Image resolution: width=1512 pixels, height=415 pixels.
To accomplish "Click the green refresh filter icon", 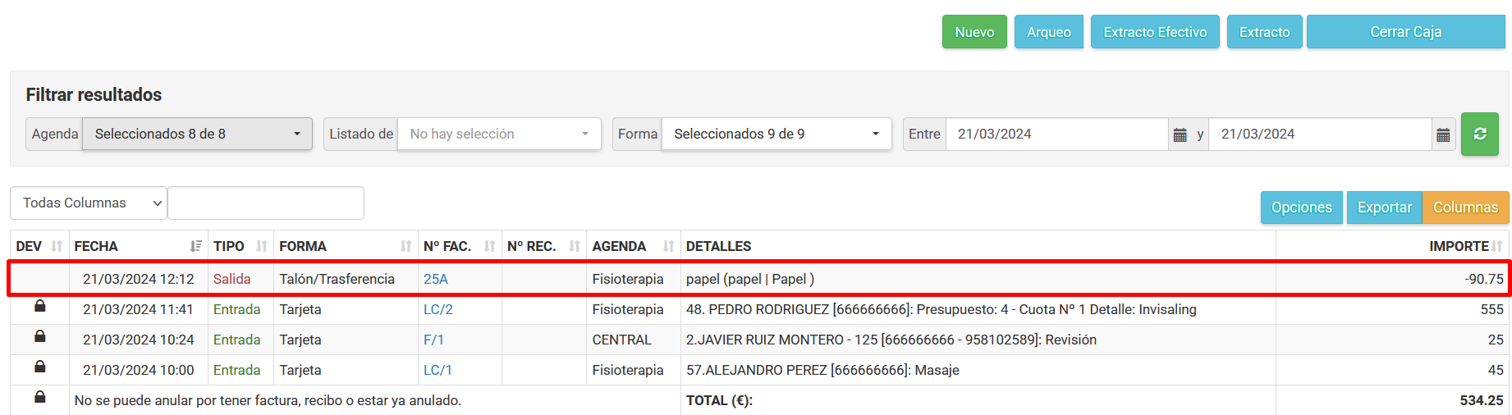I will (1479, 134).
